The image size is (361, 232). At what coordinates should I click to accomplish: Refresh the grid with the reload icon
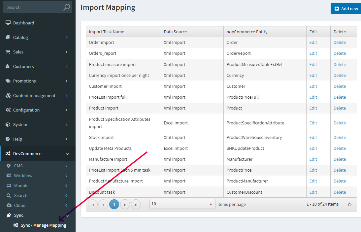coord(350,204)
